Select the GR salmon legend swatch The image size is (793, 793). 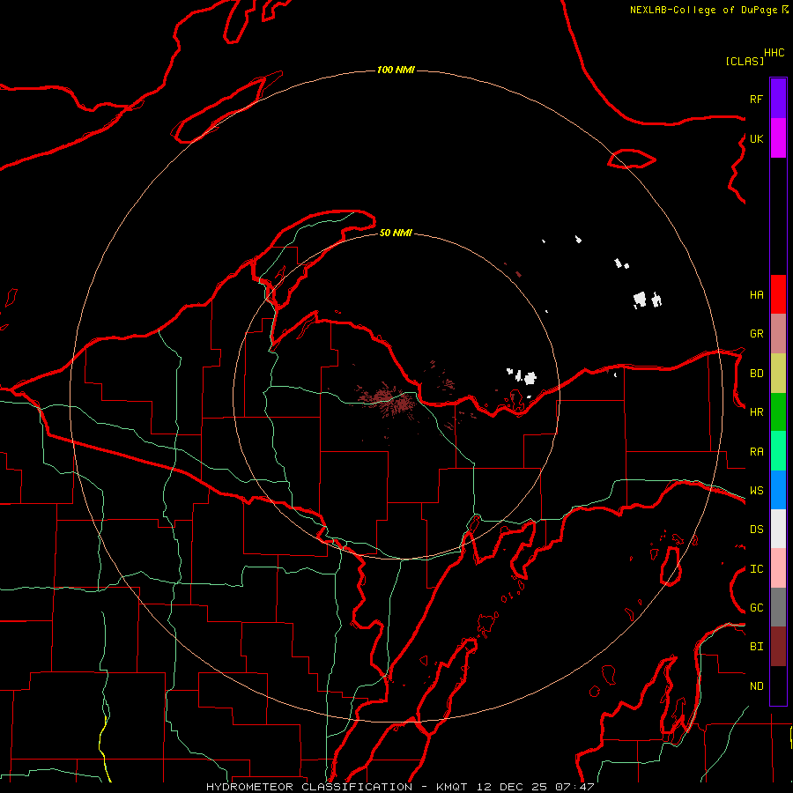pos(778,334)
